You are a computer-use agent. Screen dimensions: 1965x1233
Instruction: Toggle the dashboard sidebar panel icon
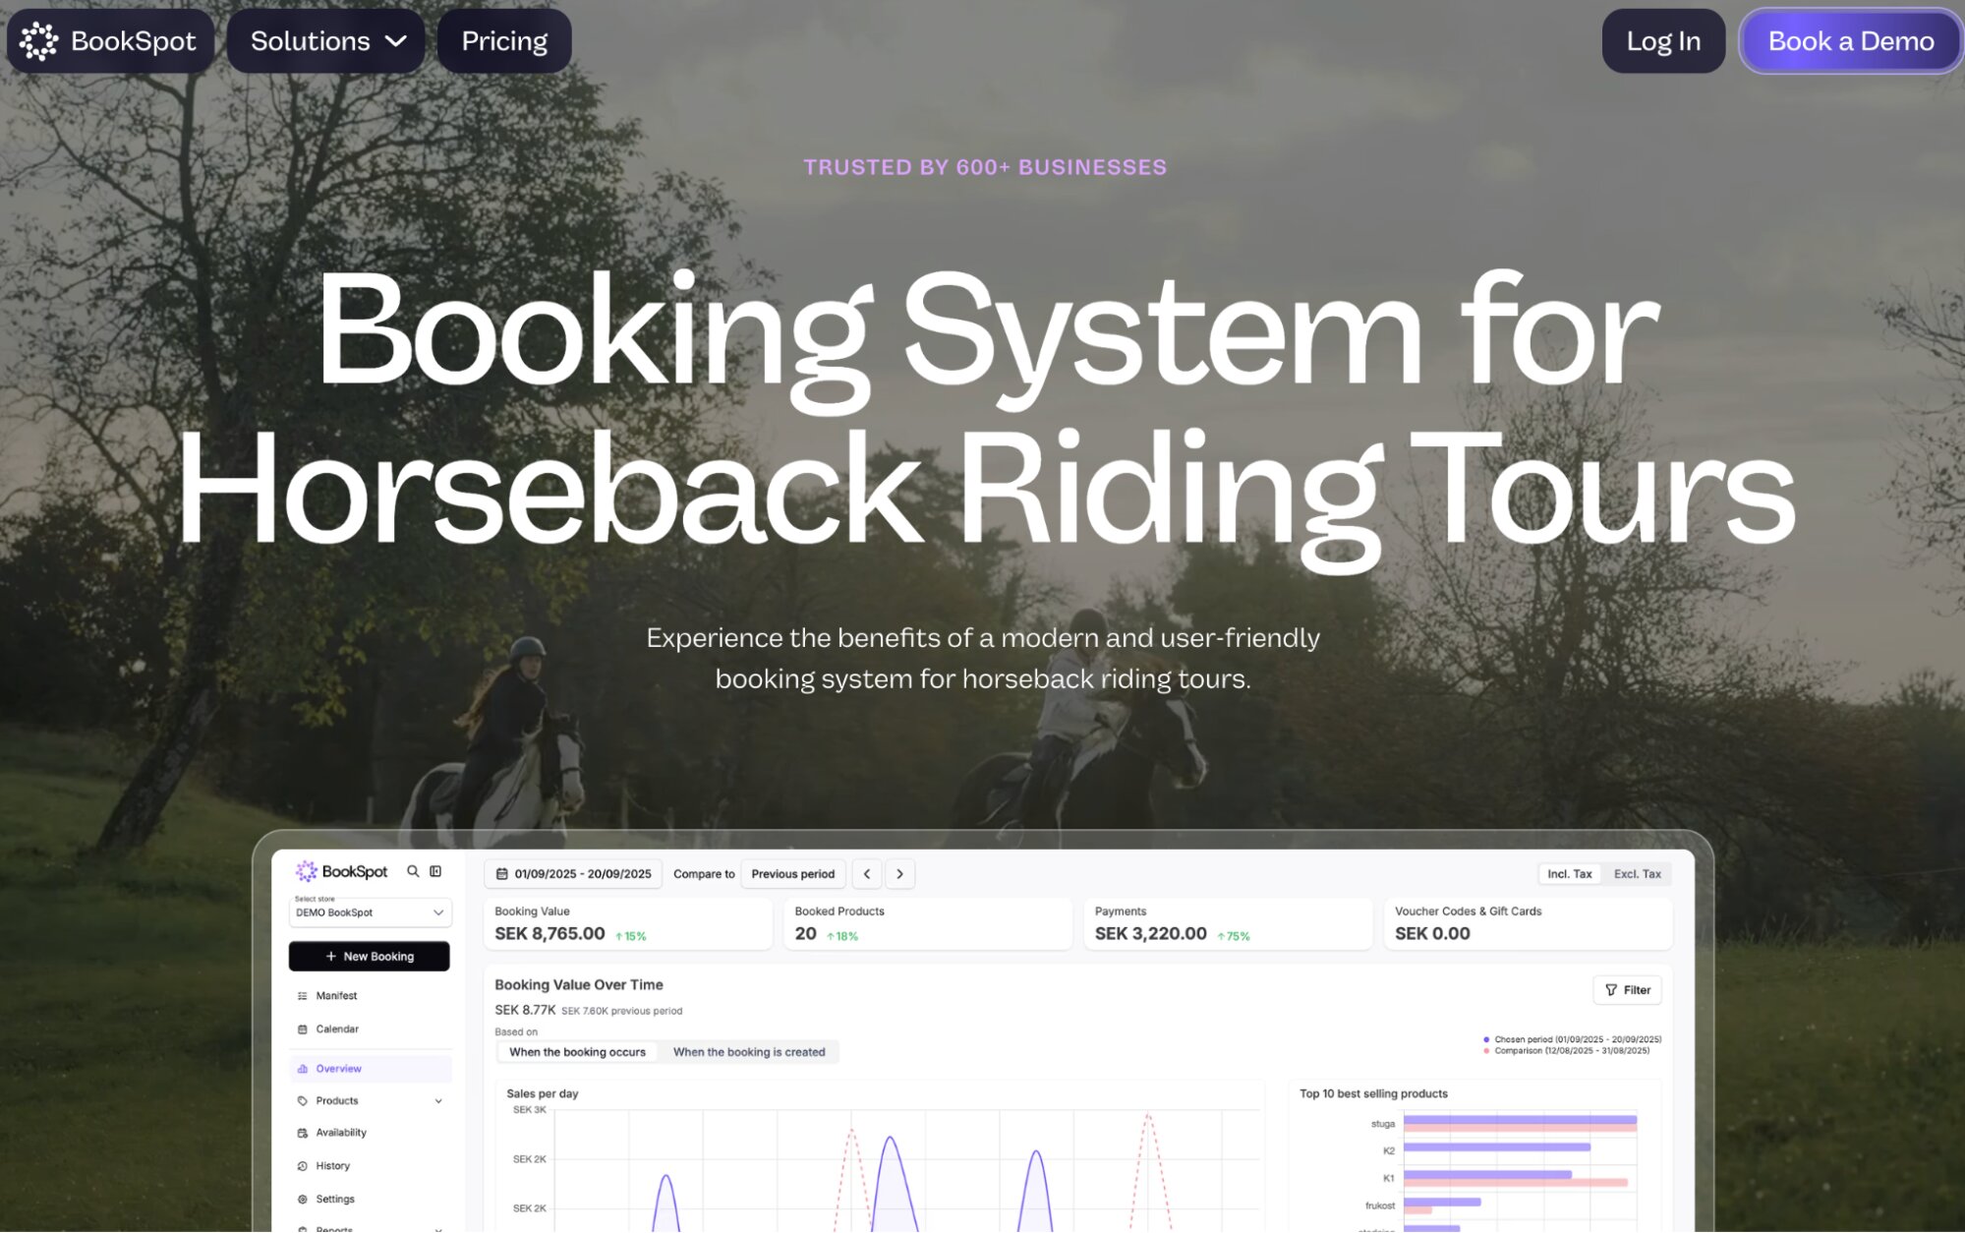point(435,871)
